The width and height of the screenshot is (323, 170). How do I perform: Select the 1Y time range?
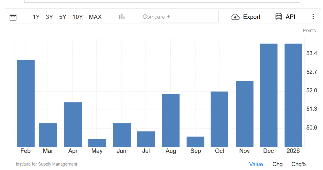point(36,17)
